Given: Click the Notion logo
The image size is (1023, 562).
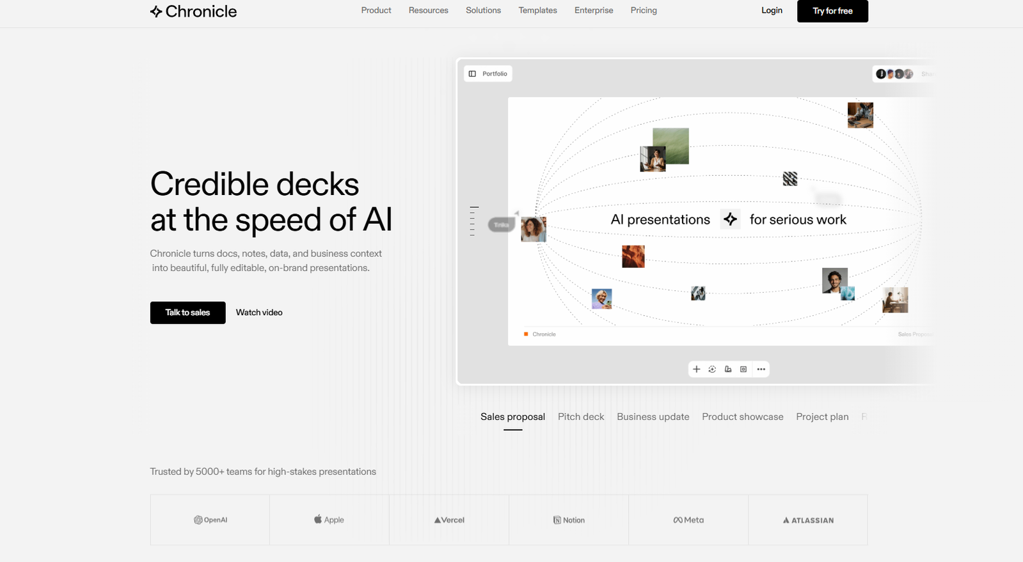Looking at the screenshot, I should [569, 520].
